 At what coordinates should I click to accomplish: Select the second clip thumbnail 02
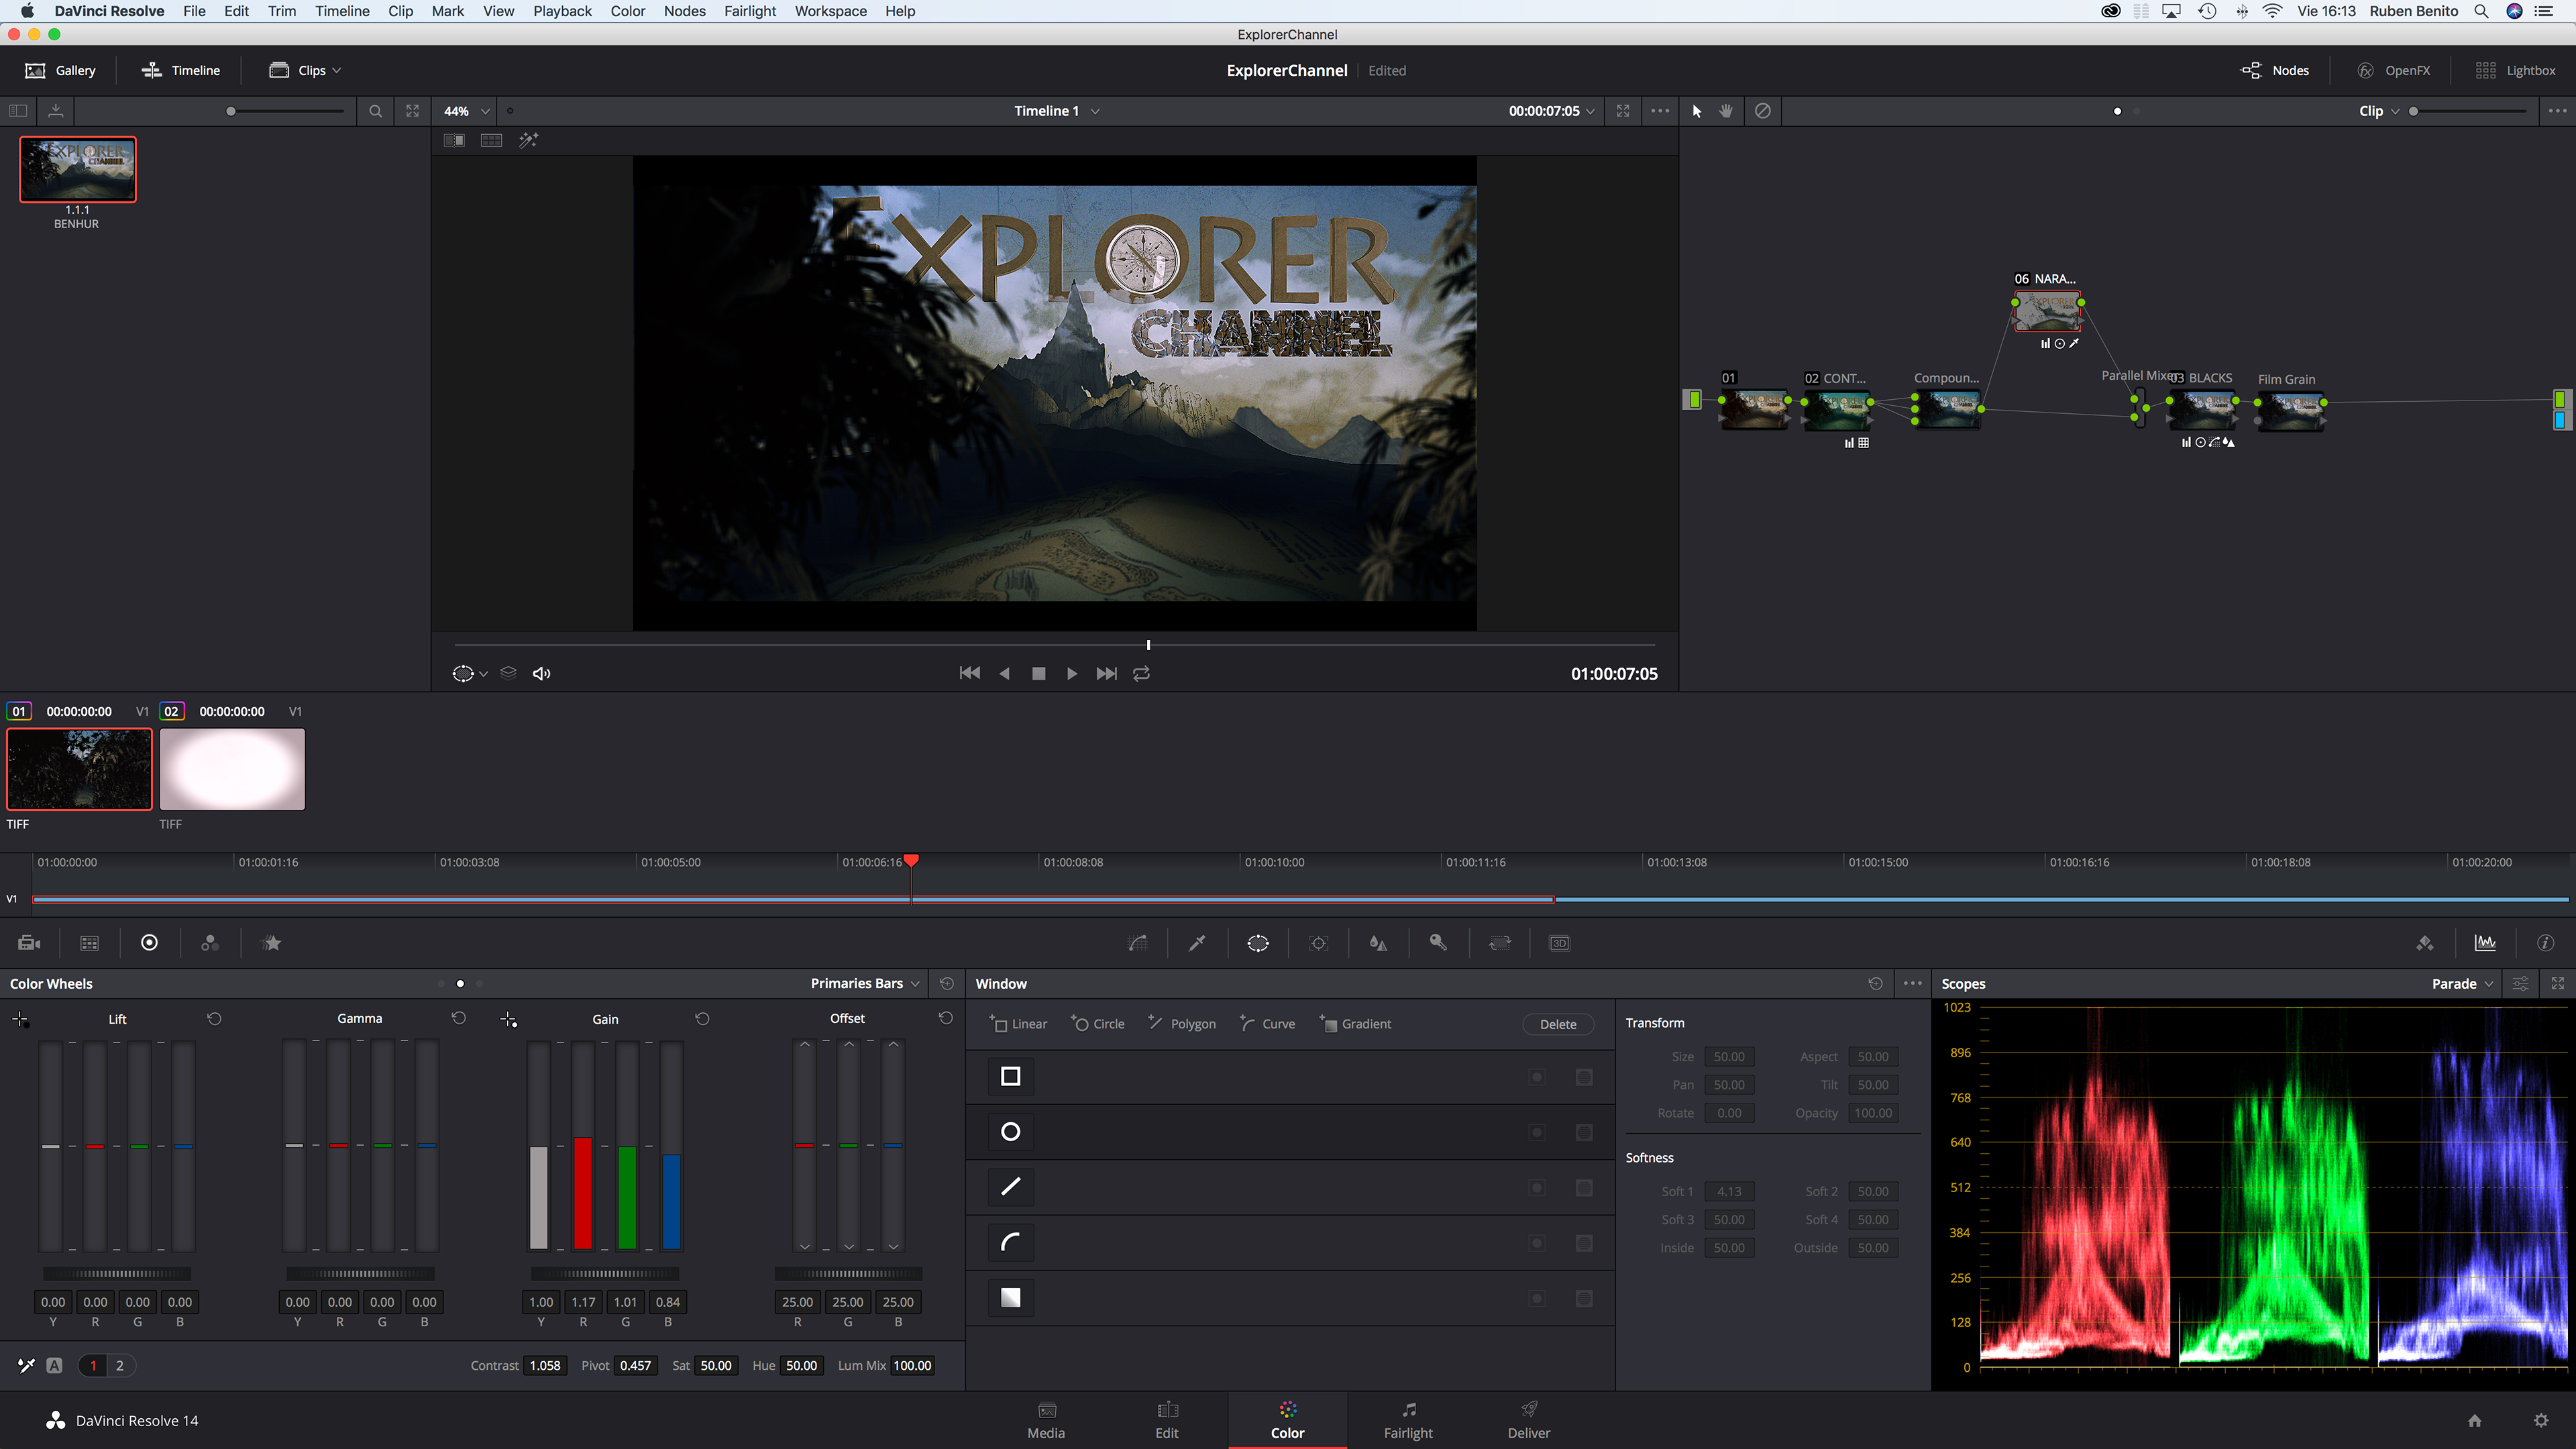click(x=232, y=769)
